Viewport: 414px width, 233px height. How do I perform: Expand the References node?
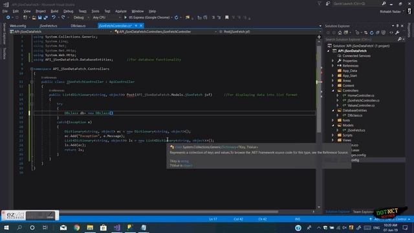[x=333, y=66]
